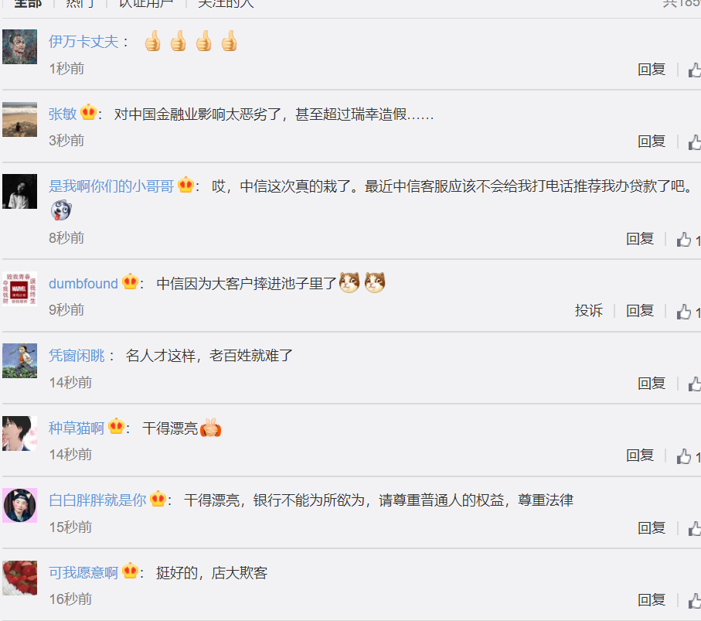701x621 pixels.
Task: Click crown badge next to 种草猫啊
Action: [x=116, y=426]
